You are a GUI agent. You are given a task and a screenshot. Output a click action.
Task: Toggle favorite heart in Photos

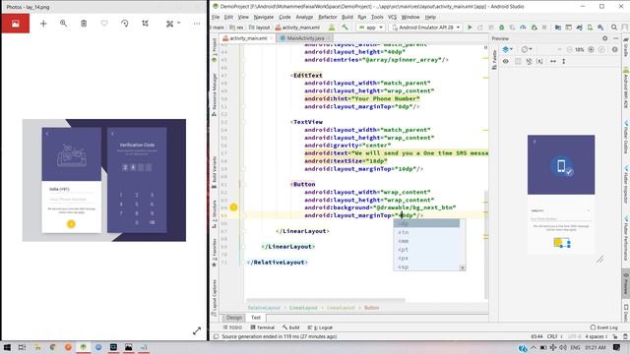[104, 24]
